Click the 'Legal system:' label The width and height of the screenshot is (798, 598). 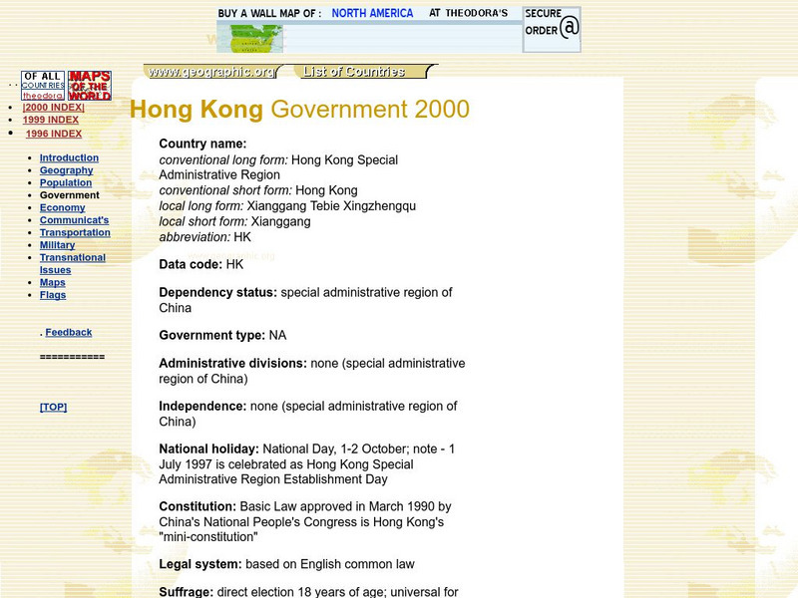tap(200, 564)
